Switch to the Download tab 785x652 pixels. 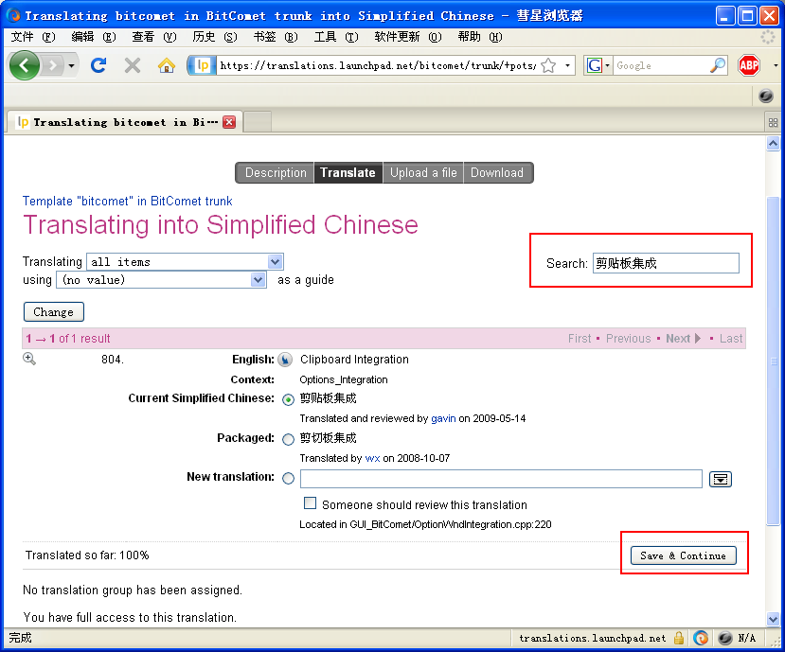(497, 173)
